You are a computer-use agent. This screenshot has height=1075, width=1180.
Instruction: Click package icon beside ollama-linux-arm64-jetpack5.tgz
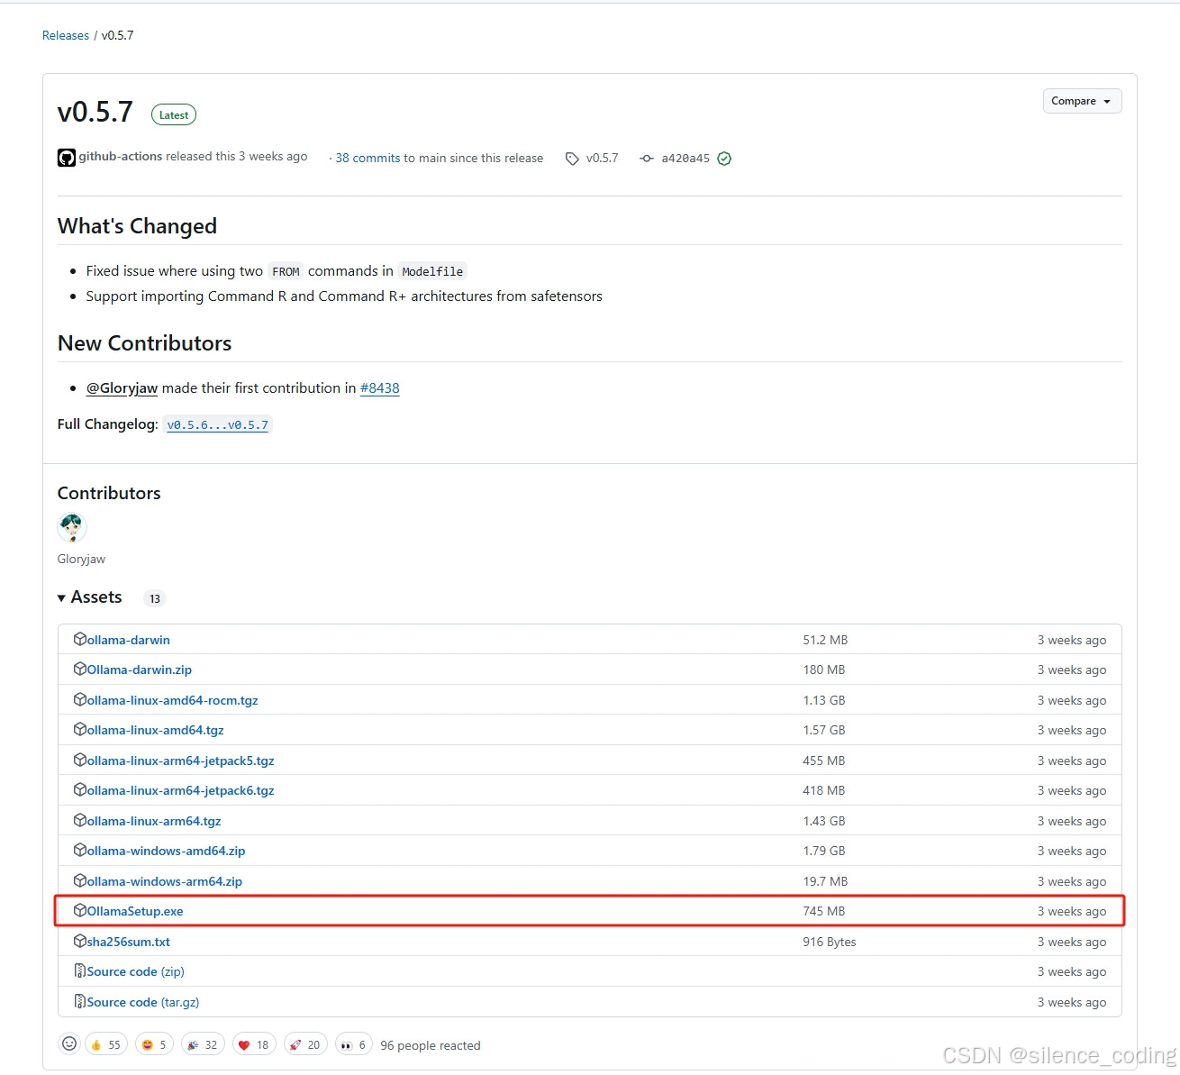tap(80, 760)
